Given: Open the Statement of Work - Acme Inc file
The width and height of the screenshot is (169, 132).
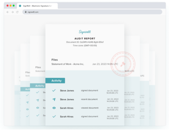Looking at the screenshot, I should click(72, 64).
